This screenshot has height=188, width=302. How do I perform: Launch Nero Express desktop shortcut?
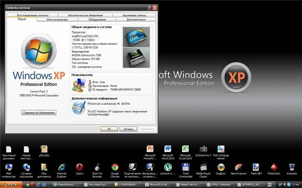tap(239, 169)
